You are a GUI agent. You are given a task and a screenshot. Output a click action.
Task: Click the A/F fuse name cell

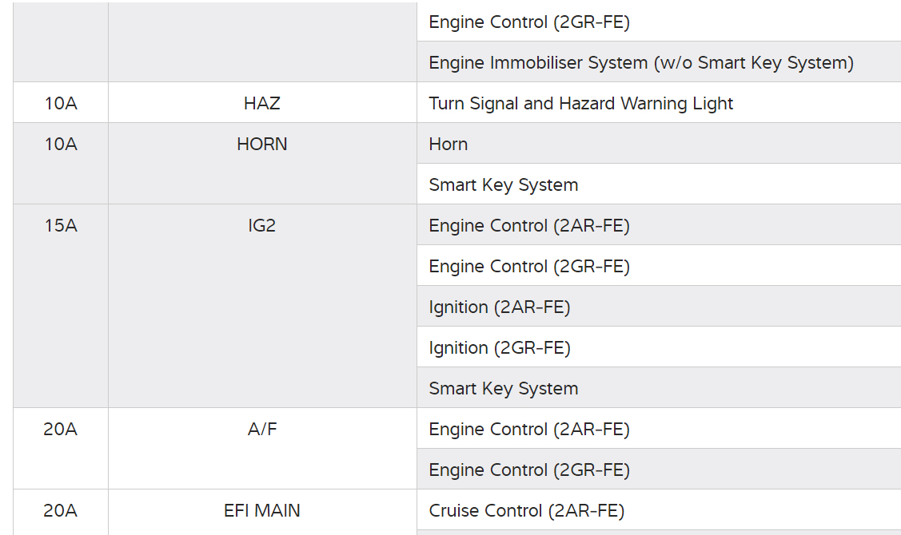pyautogui.click(x=262, y=430)
